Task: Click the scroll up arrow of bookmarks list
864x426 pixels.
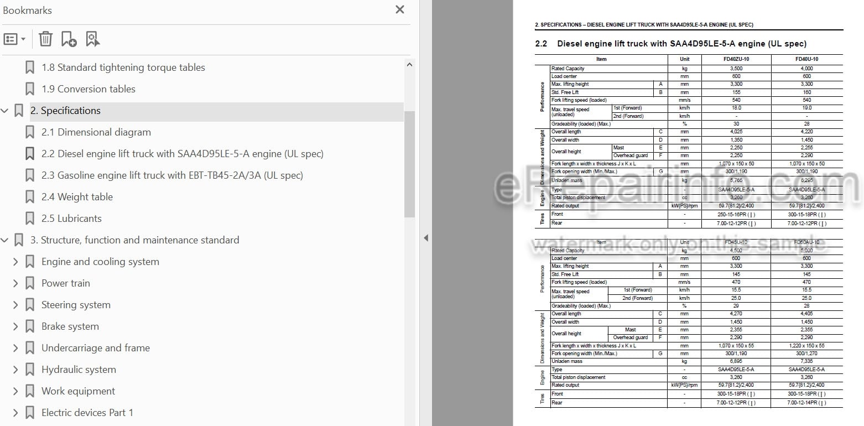Action: tap(409, 64)
